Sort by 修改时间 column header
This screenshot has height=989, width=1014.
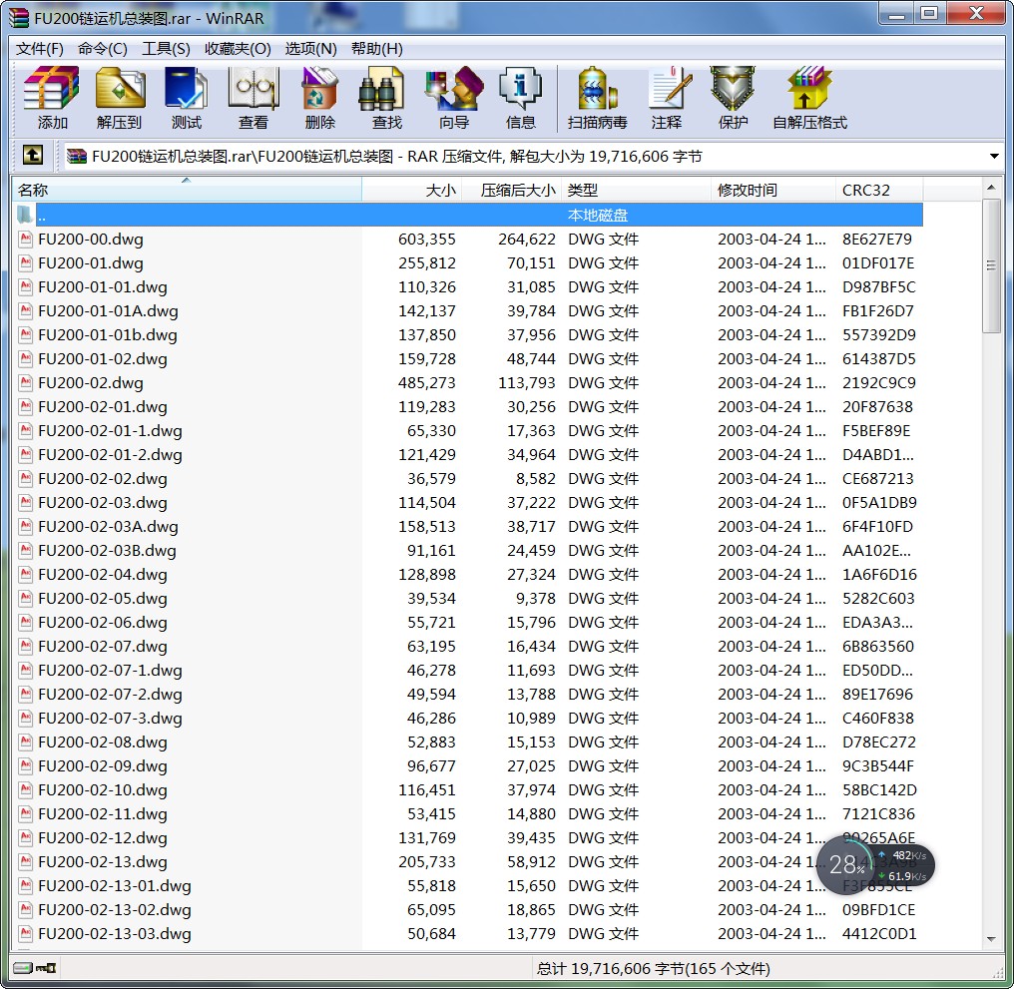[772, 190]
